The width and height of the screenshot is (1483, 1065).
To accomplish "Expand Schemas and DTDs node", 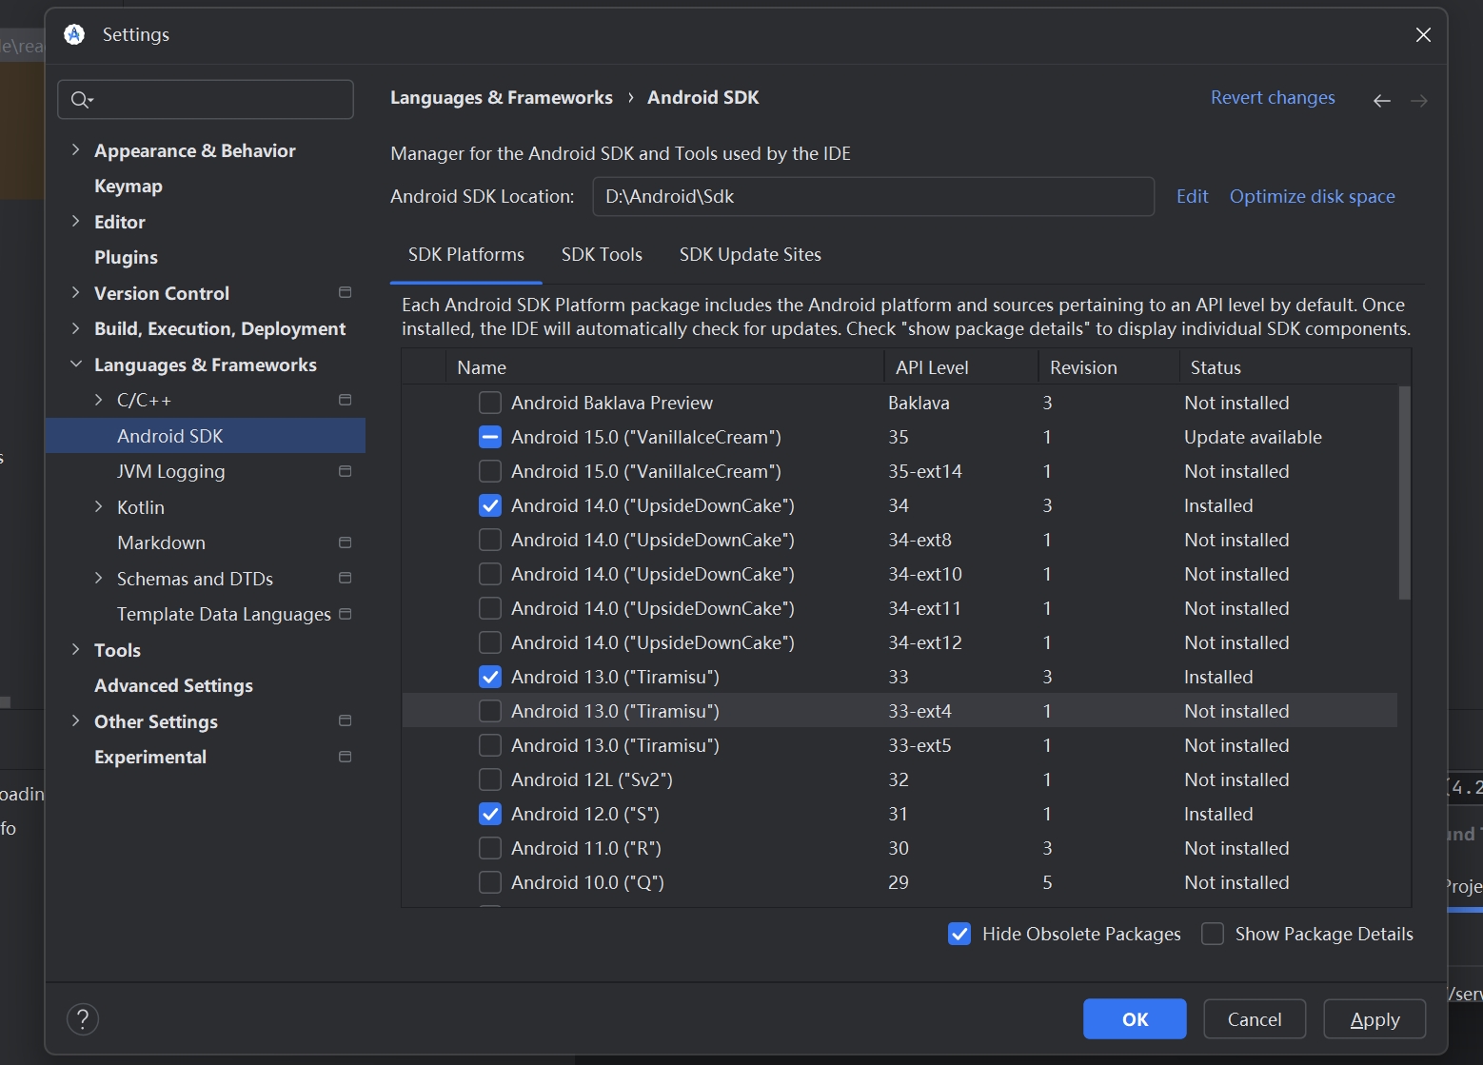I will click(x=99, y=578).
